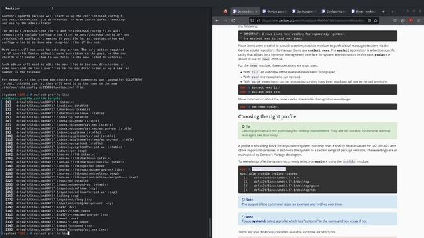The width and height of the screenshot is (424, 238).
Task: Click the highlighted command in the profile code block
Action: pyautogui.click(x=268, y=169)
